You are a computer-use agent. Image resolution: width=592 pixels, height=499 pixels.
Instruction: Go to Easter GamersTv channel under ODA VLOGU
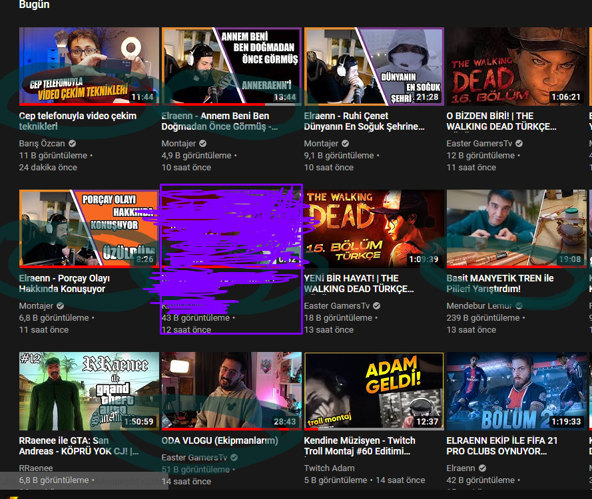coord(194,458)
